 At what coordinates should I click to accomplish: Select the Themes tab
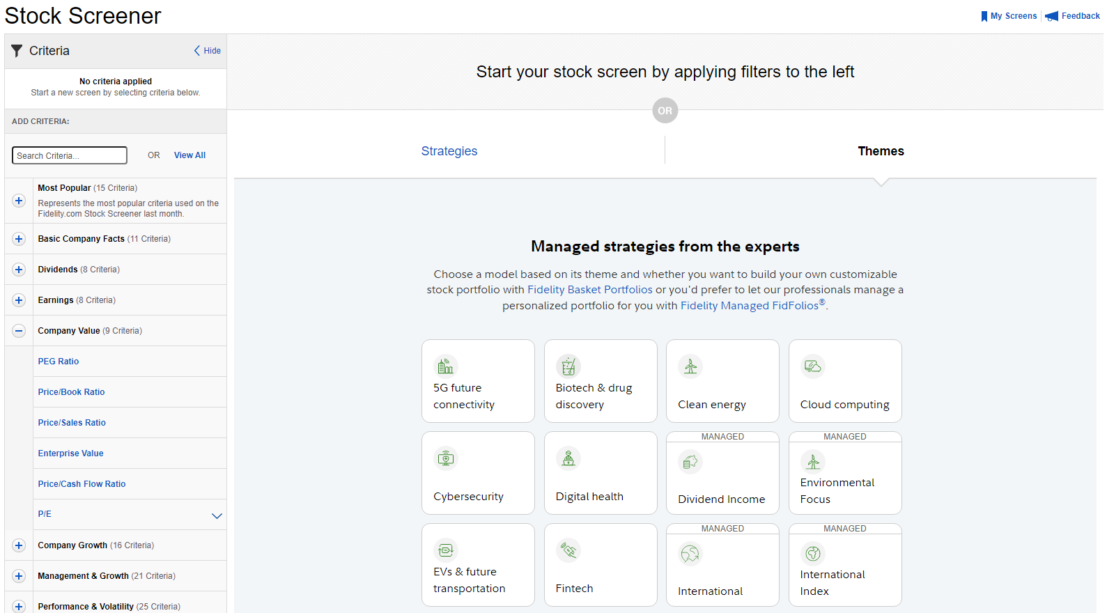click(x=881, y=151)
